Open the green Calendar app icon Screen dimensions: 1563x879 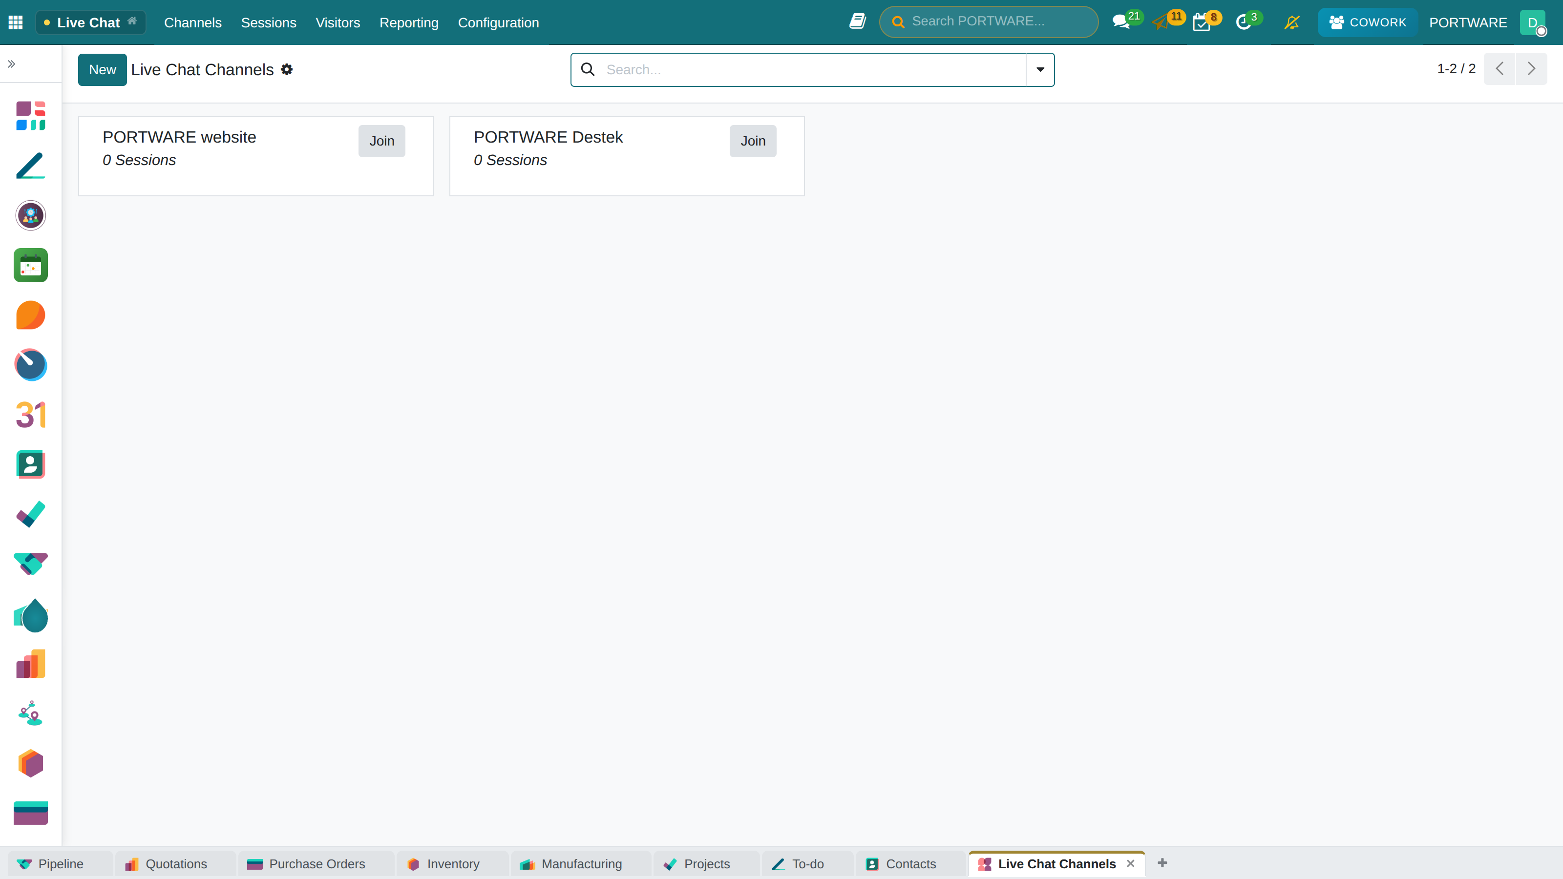point(30,265)
